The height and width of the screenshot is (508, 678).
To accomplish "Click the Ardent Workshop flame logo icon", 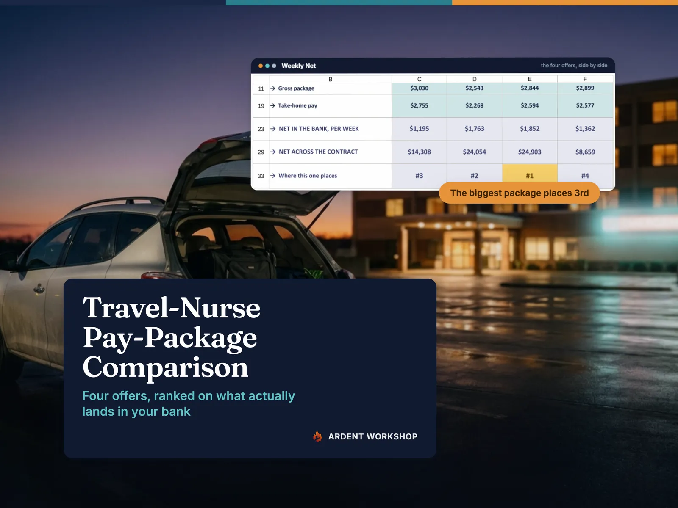I will pyautogui.click(x=317, y=436).
